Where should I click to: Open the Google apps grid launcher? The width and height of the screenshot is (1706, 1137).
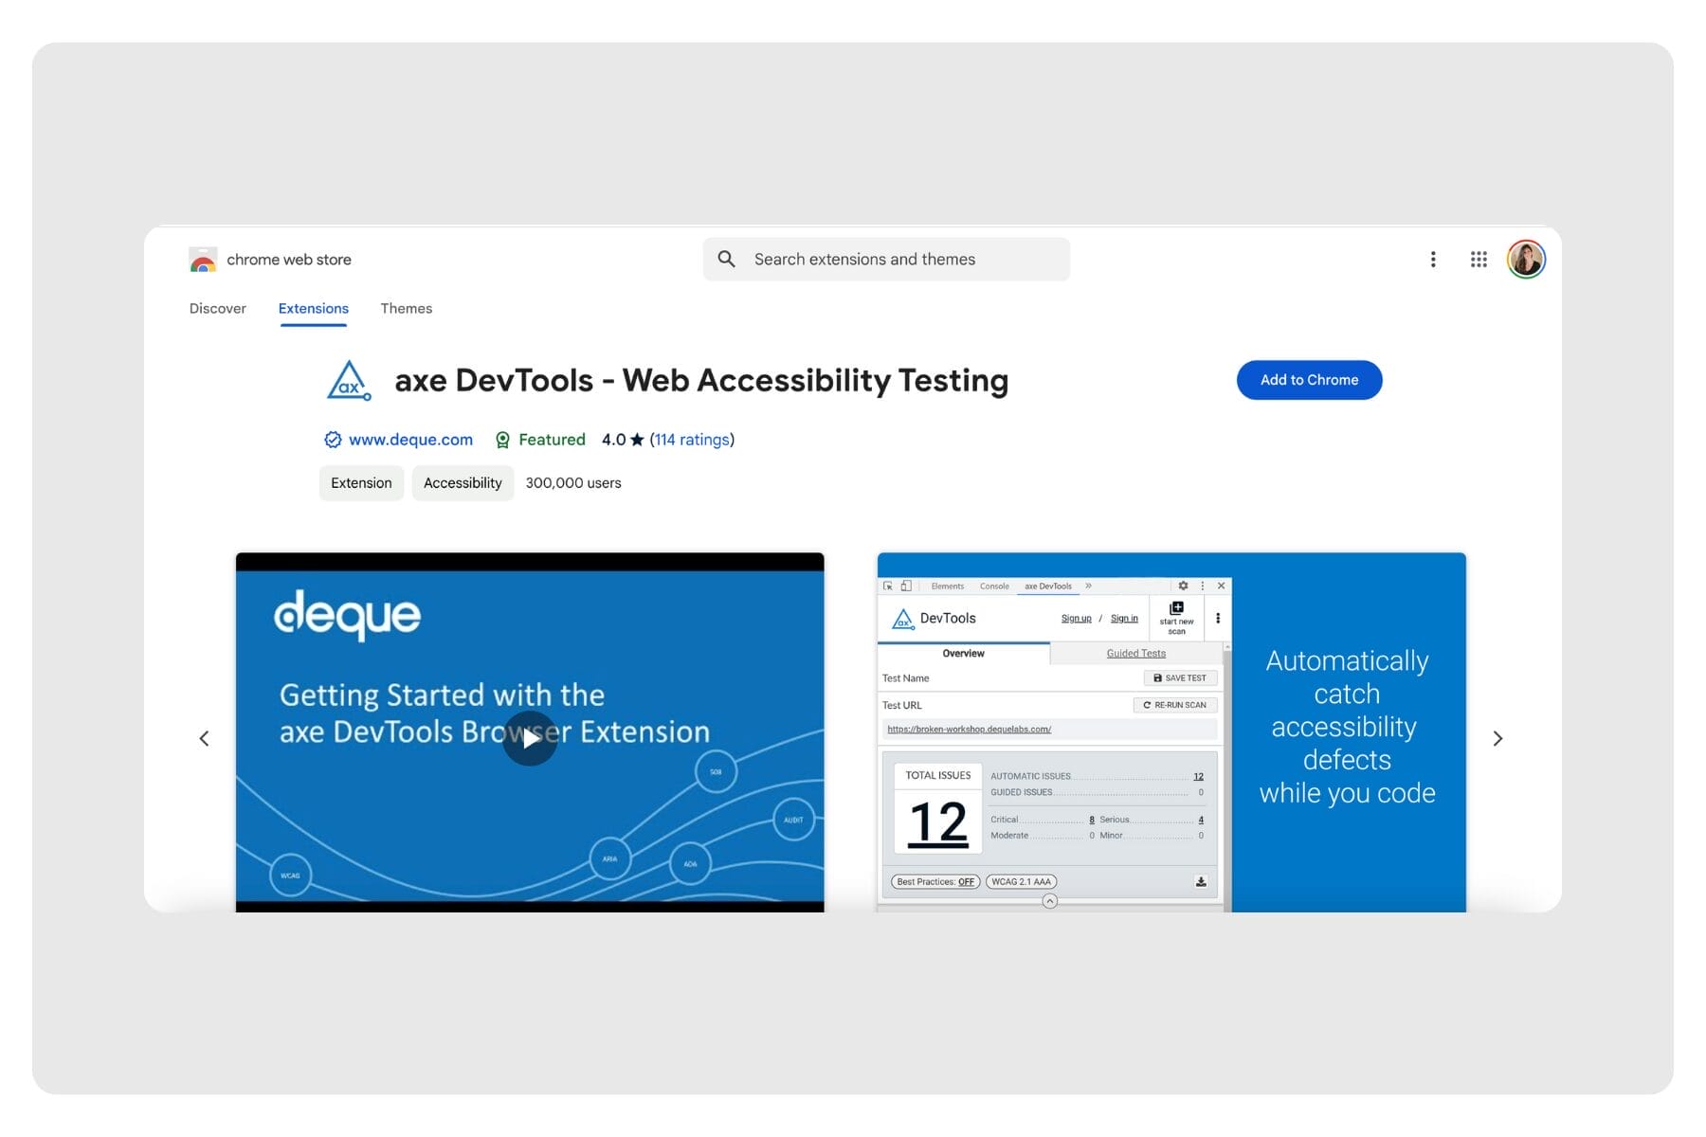coord(1478,260)
